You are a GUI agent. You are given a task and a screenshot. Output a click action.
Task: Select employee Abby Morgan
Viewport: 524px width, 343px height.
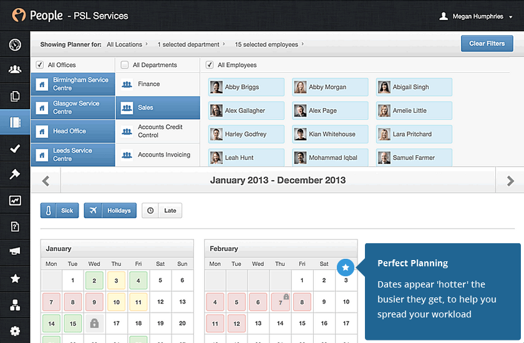pyautogui.click(x=330, y=87)
